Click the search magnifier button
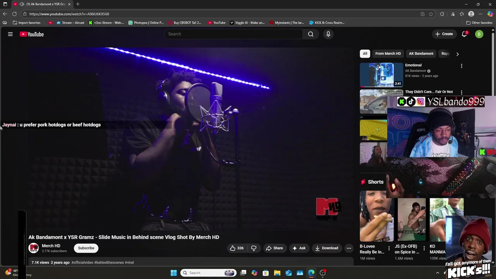The height and width of the screenshot is (279, 496). pos(311,34)
